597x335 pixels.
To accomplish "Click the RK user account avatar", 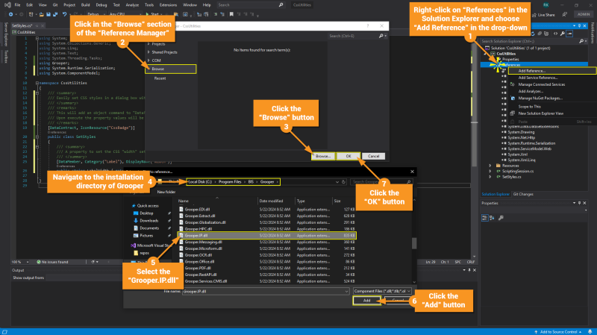I will point(546,5).
